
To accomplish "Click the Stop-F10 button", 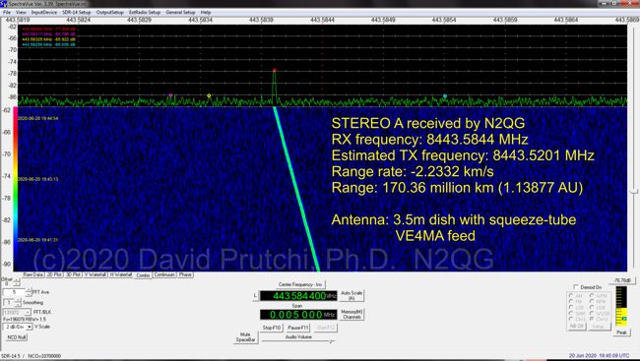I will [x=272, y=328].
